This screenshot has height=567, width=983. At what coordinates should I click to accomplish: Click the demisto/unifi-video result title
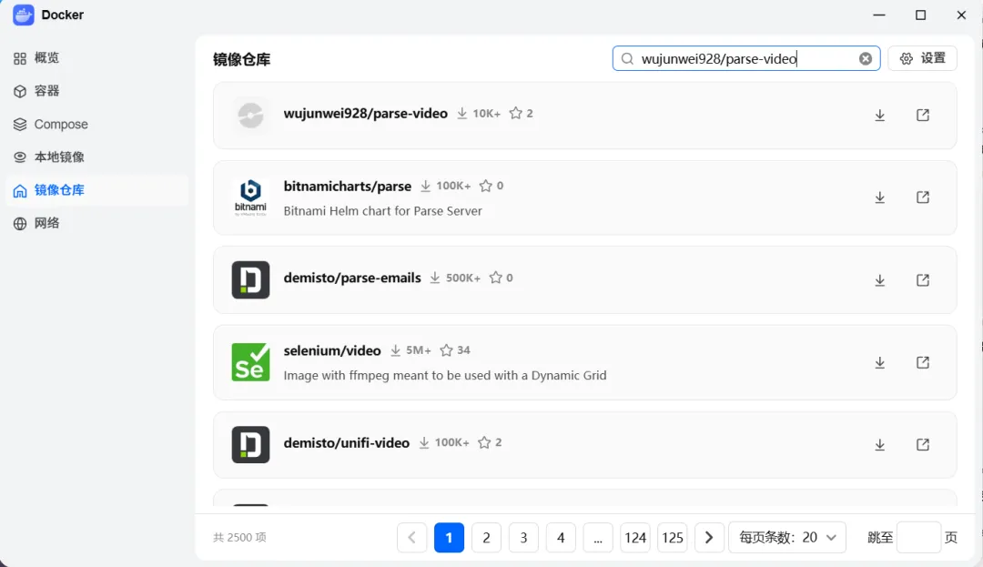pyautogui.click(x=347, y=443)
